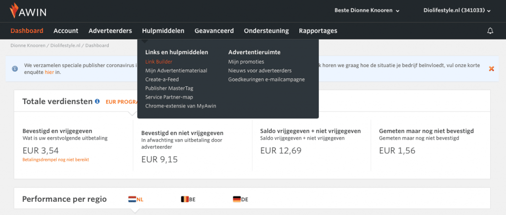This screenshot has width=506, height=215.
Task: Click the EUR 12,69 amount
Action: click(x=281, y=150)
